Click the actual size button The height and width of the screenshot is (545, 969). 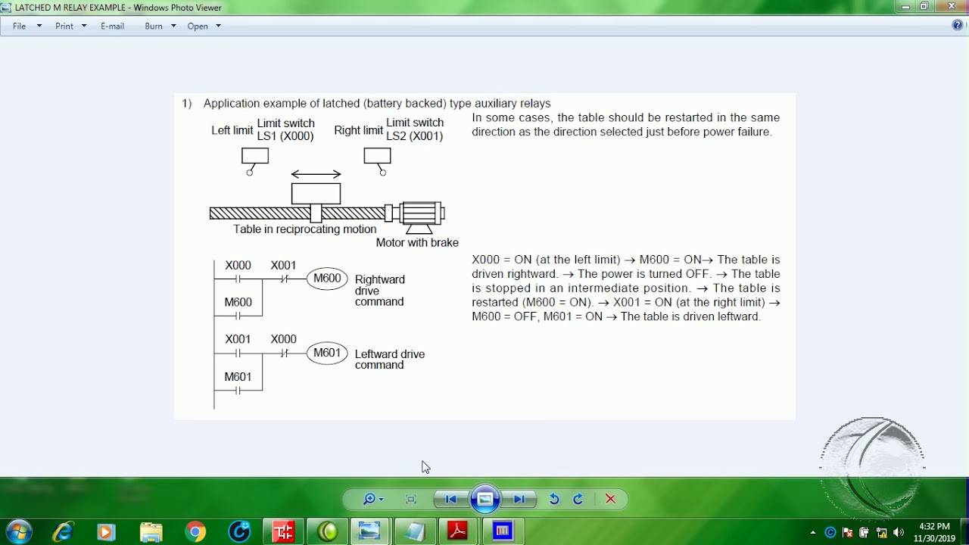pos(411,499)
